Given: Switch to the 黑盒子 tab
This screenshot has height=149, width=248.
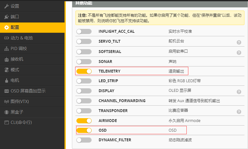Looking at the screenshot, I should 17,112.
